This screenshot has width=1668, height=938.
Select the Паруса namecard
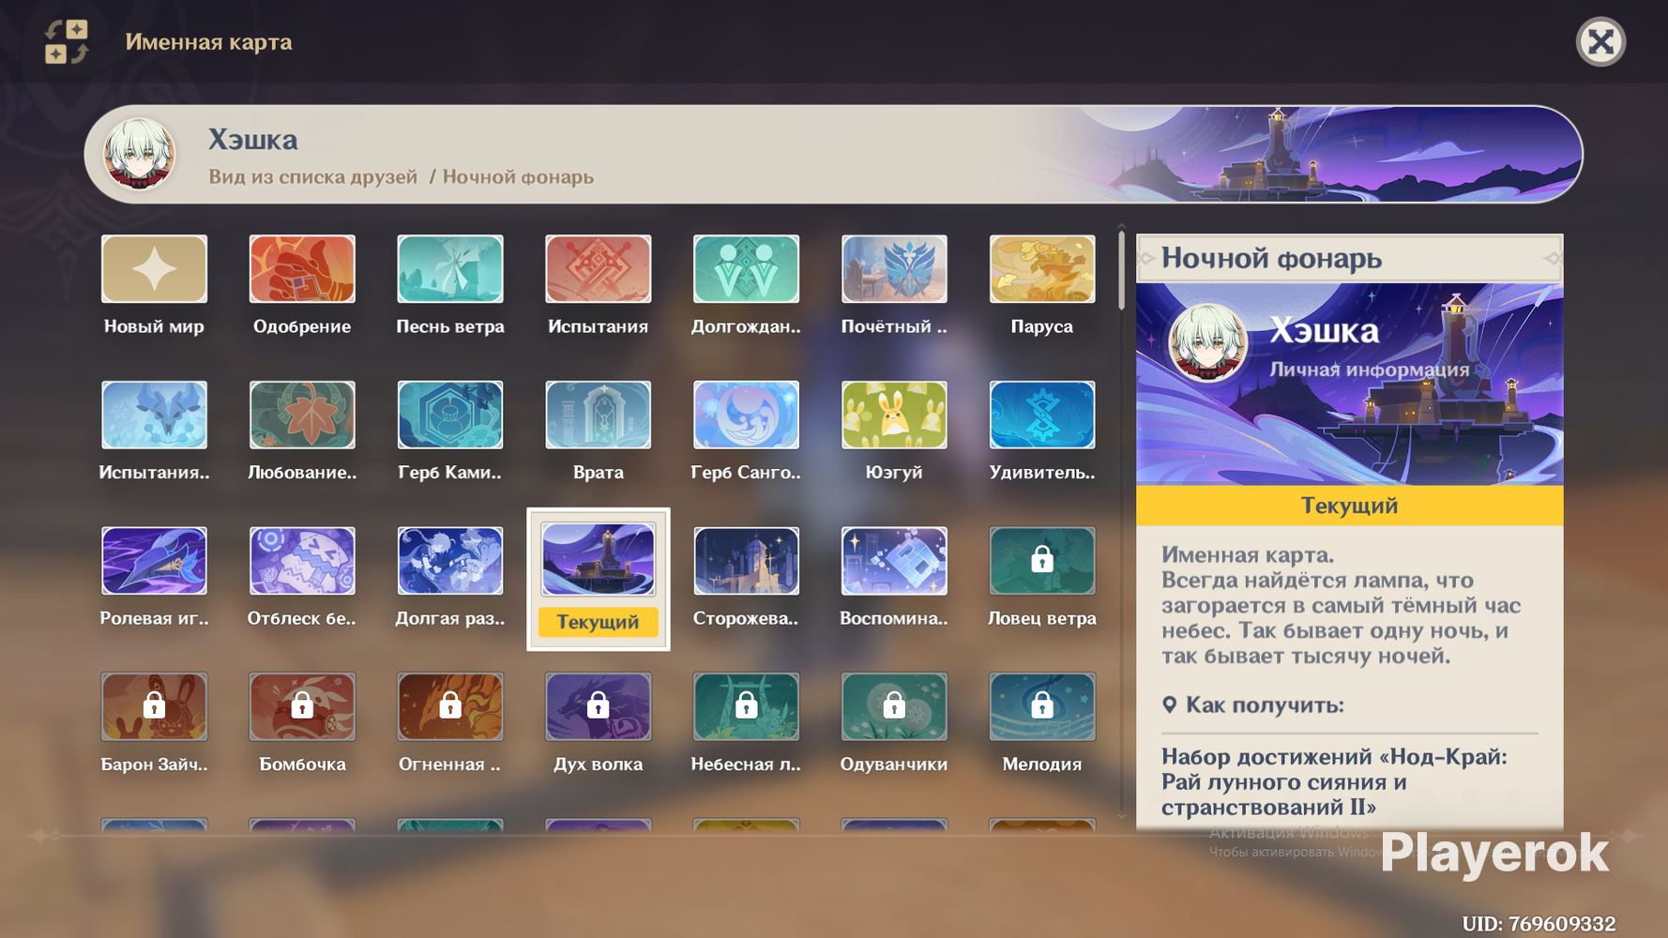click(x=1042, y=269)
